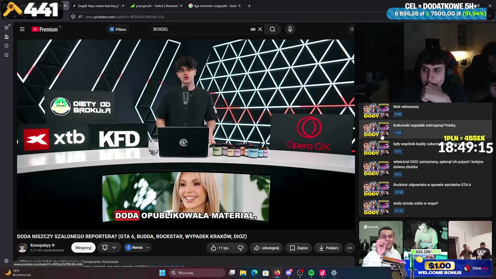This screenshot has width=496, height=279.
Task: Open the Filters extension button
Action: [118, 29]
